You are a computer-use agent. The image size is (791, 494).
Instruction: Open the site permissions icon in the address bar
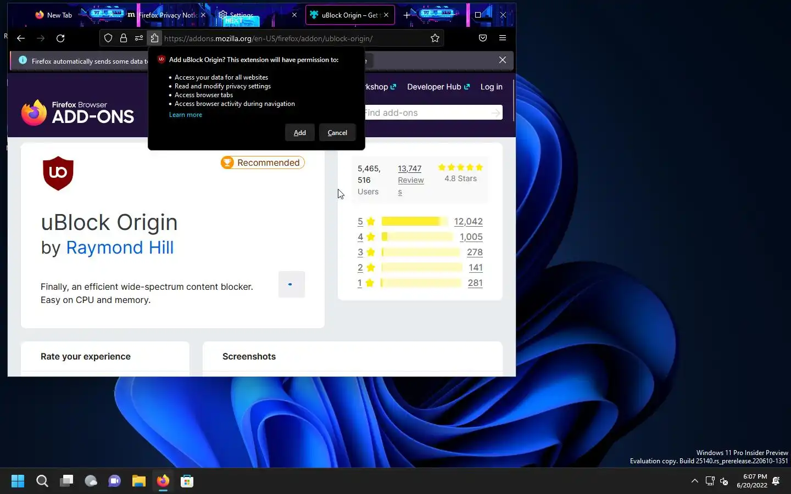pyautogui.click(x=138, y=38)
